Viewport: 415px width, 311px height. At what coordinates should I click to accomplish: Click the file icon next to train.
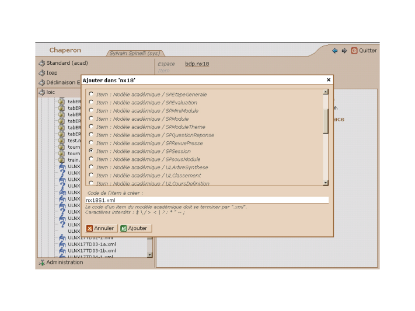pyautogui.click(x=62, y=160)
